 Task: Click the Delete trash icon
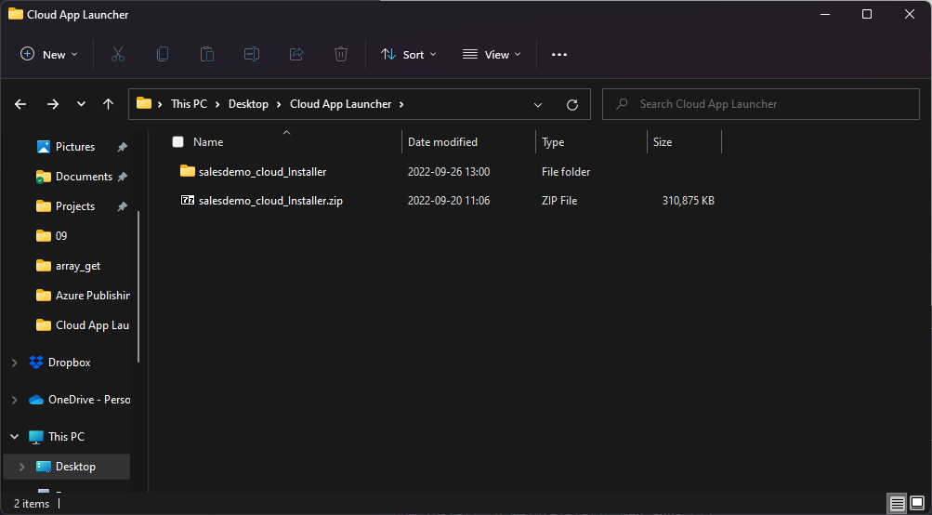coord(341,54)
